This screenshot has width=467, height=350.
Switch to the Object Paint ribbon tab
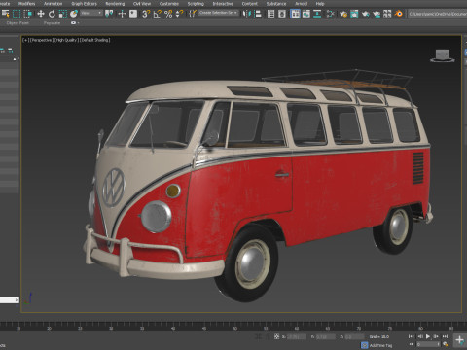click(x=18, y=23)
